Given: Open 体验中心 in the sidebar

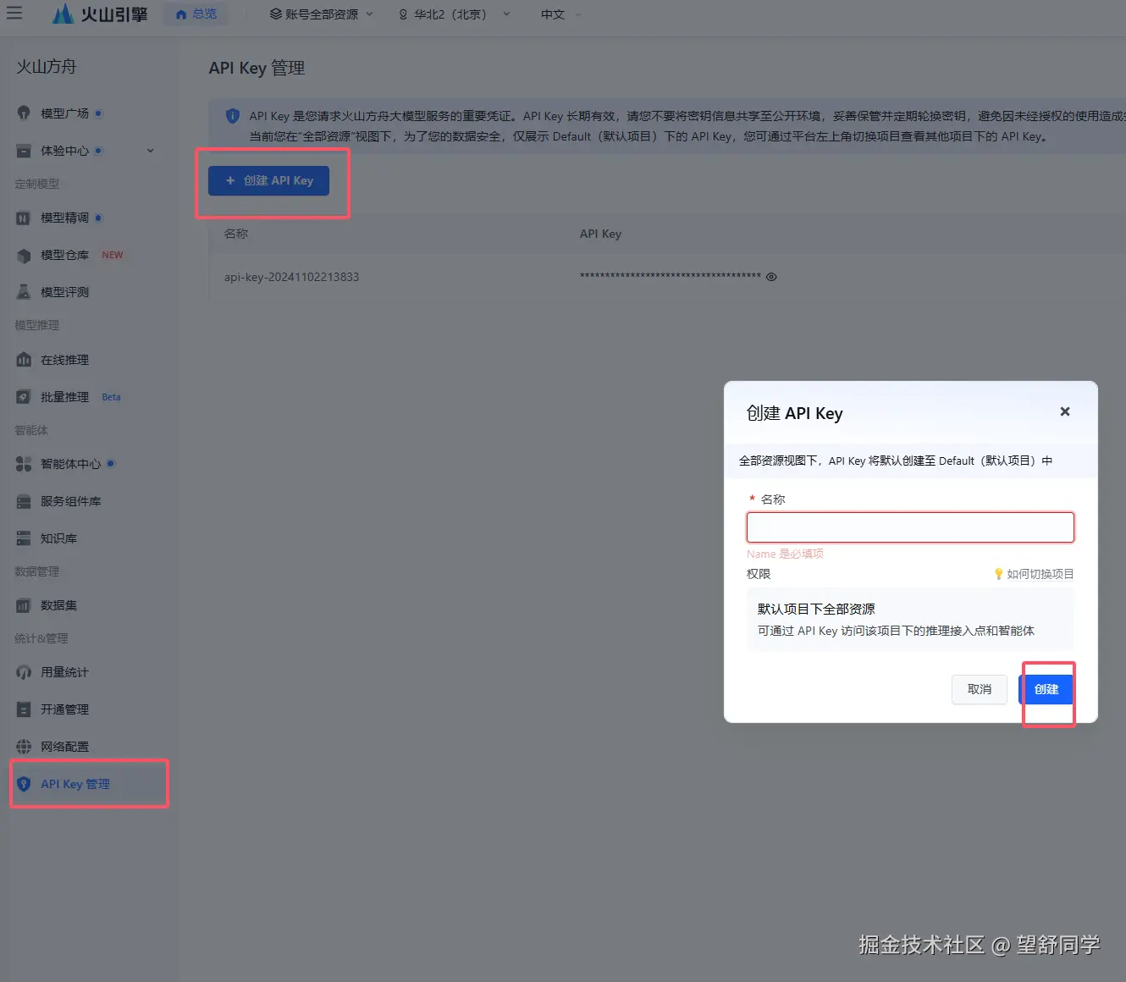Looking at the screenshot, I should (64, 150).
